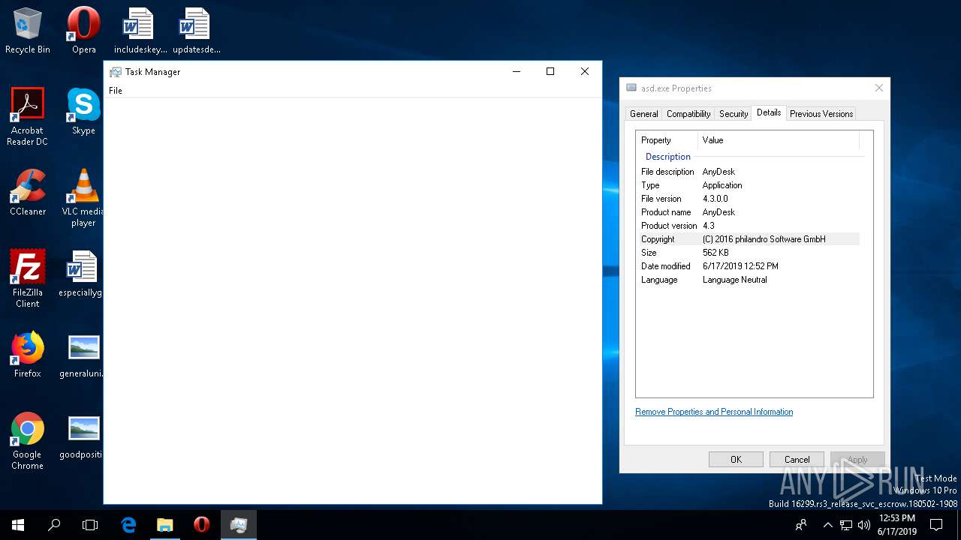
Task: Show hidden system tray icons
Action: click(827, 525)
